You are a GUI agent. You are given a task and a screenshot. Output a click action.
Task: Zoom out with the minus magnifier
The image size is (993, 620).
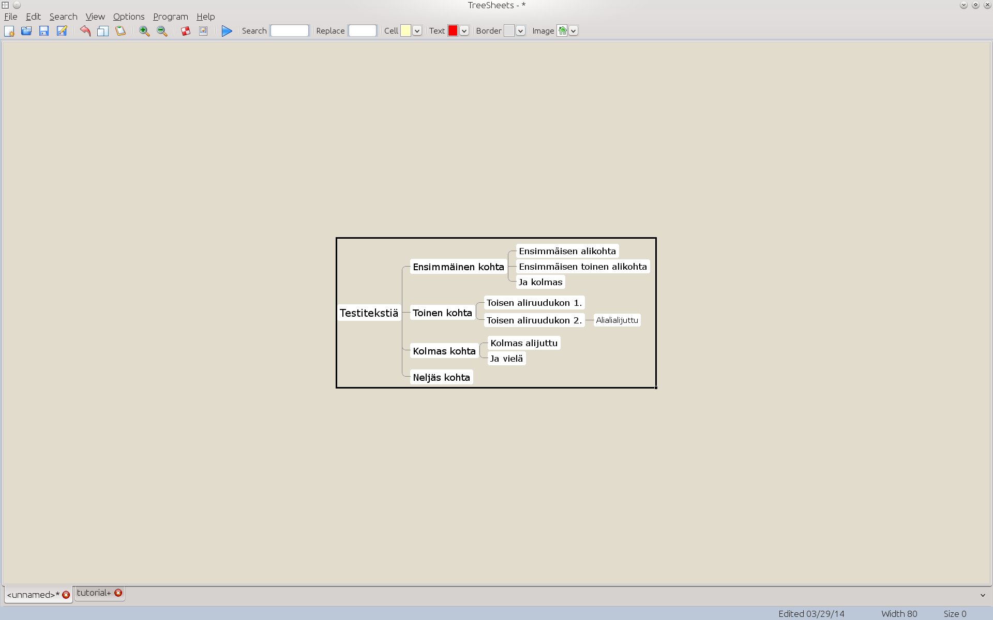162,31
